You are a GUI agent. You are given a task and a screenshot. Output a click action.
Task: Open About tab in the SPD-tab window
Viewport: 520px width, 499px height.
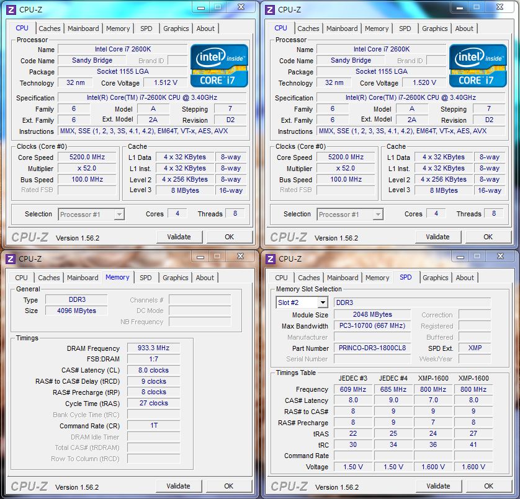pyautogui.click(x=465, y=278)
